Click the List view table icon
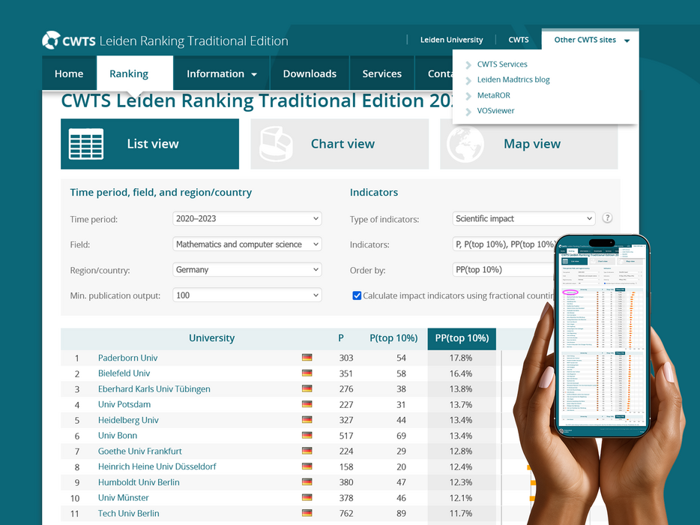Image resolution: width=700 pixels, height=525 pixels. (86, 144)
